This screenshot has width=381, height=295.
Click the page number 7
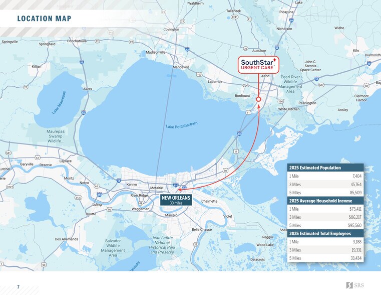tap(18, 286)
